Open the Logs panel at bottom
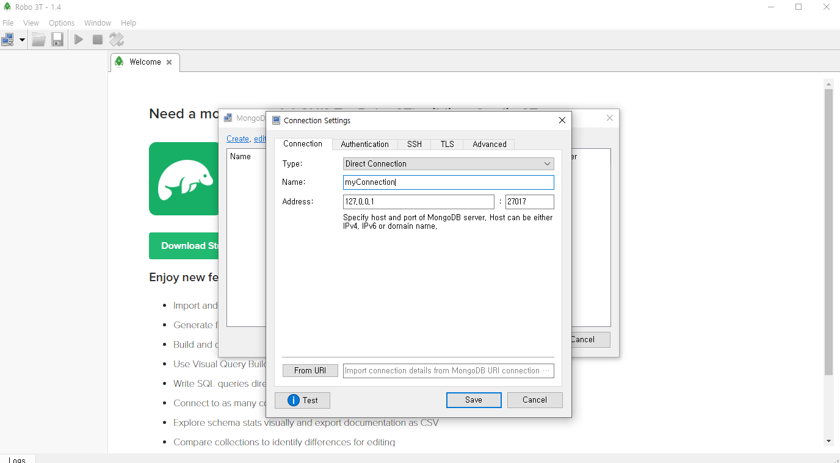 (x=17, y=460)
